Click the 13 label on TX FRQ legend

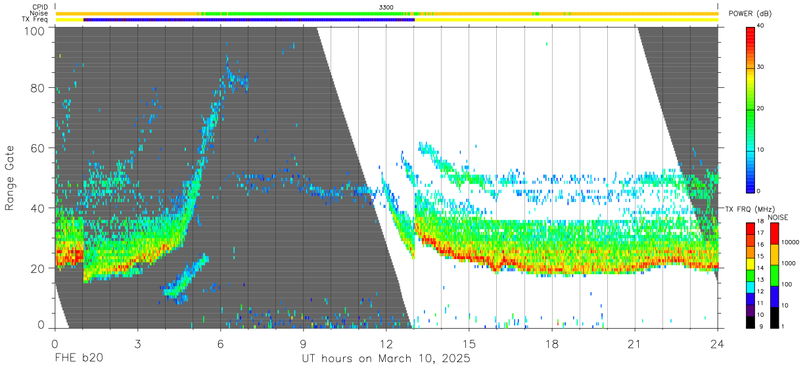[x=761, y=279]
